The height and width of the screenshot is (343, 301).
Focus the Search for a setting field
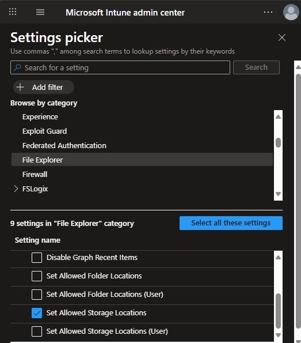120,67
